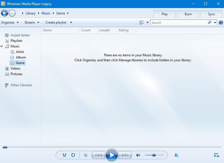The image size is (224, 163).
Task: Select the Arijeet Sarkar library icon
Action: pos(7,35)
